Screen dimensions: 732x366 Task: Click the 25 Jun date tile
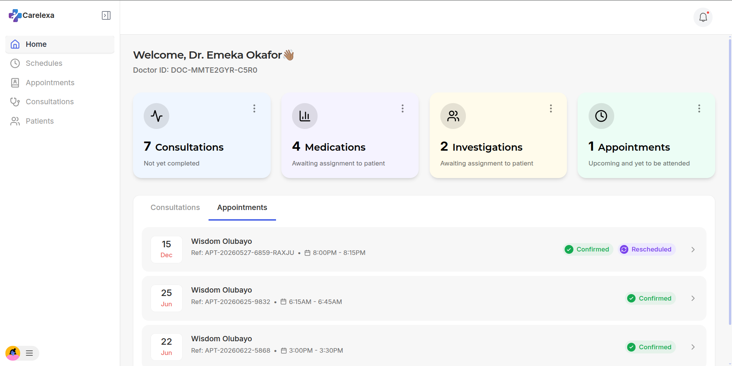167,298
